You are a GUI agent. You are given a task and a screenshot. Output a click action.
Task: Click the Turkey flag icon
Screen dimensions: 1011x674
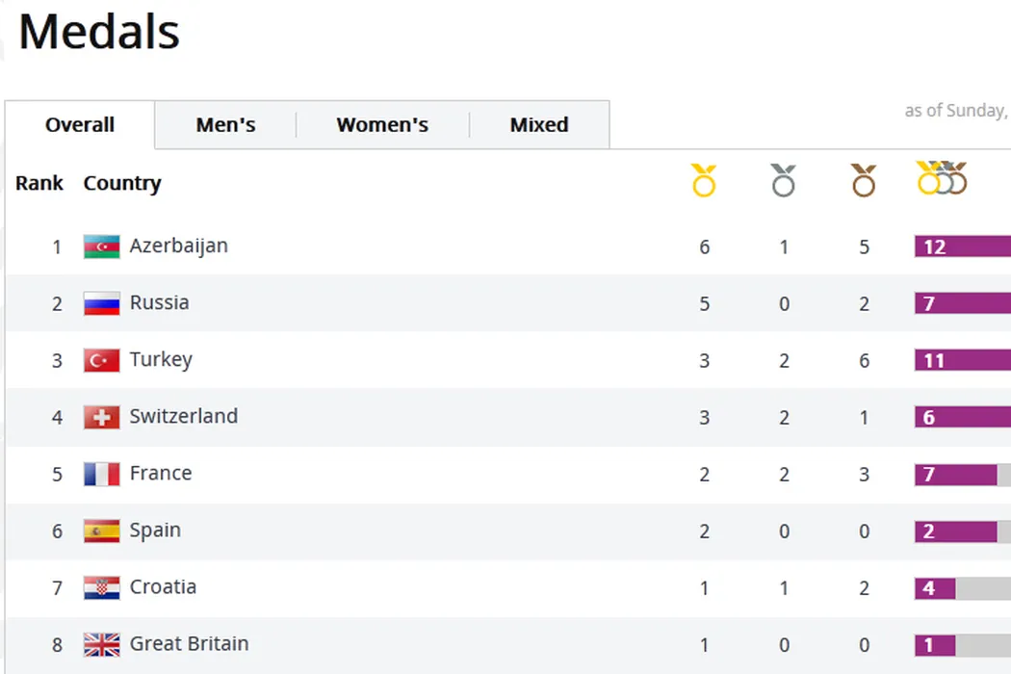click(101, 360)
